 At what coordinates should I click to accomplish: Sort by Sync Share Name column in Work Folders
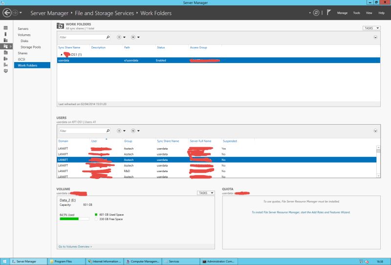[69, 47]
